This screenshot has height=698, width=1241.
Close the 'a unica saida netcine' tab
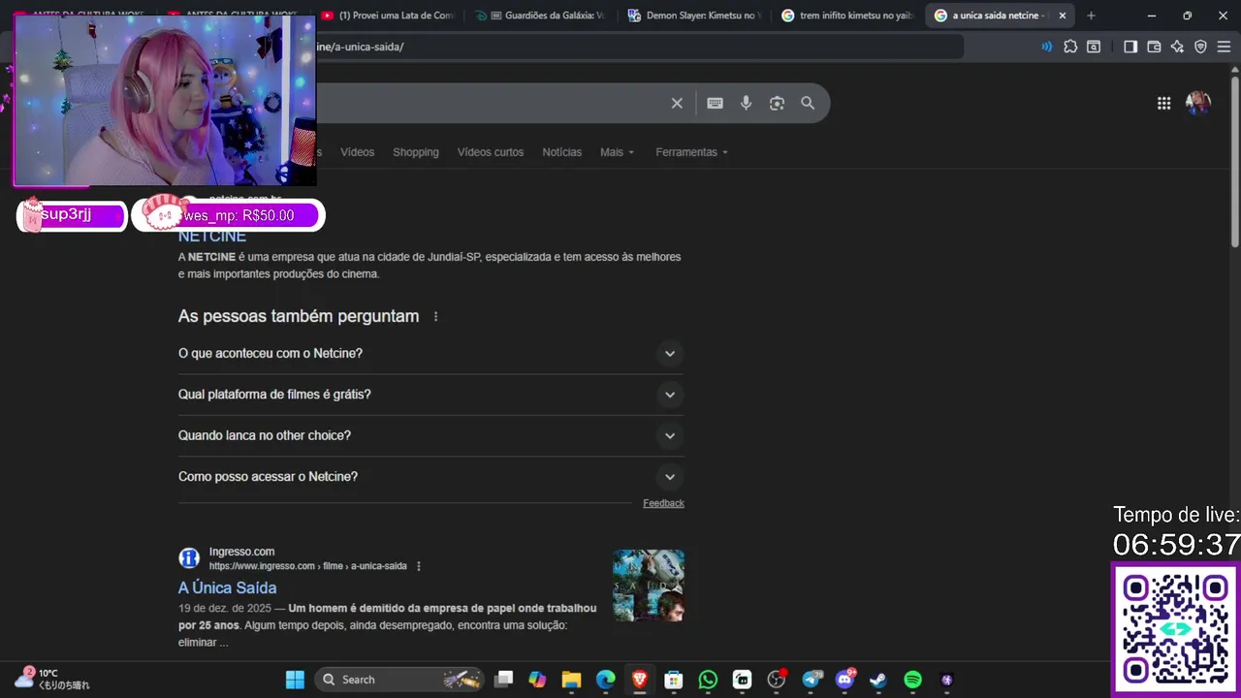point(1063,16)
